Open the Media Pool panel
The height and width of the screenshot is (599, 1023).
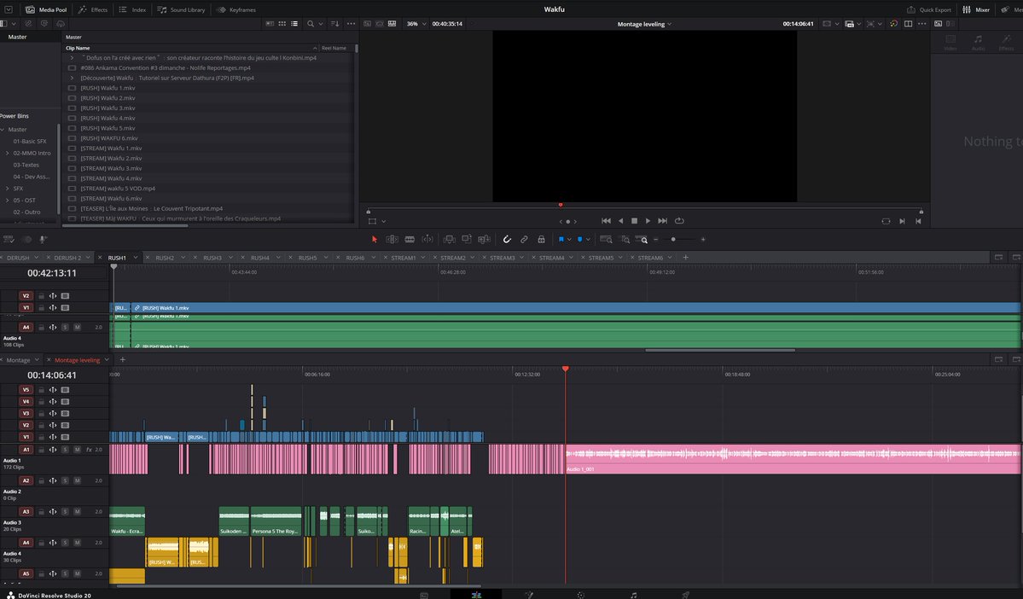click(x=46, y=9)
